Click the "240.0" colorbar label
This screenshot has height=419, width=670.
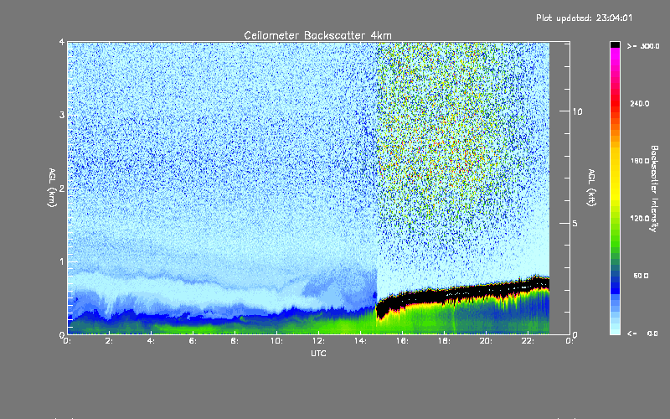point(640,103)
